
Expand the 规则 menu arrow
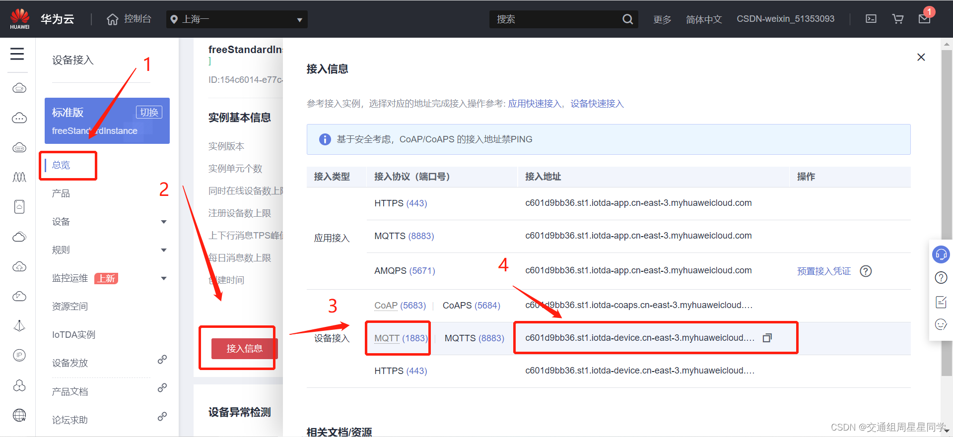(164, 250)
